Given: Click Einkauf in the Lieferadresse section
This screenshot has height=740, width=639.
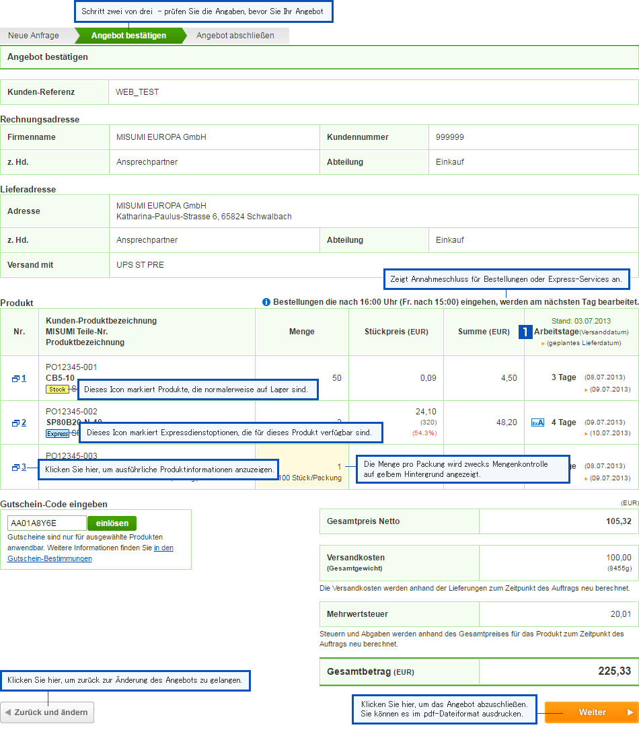Looking at the screenshot, I should (x=450, y=240).
